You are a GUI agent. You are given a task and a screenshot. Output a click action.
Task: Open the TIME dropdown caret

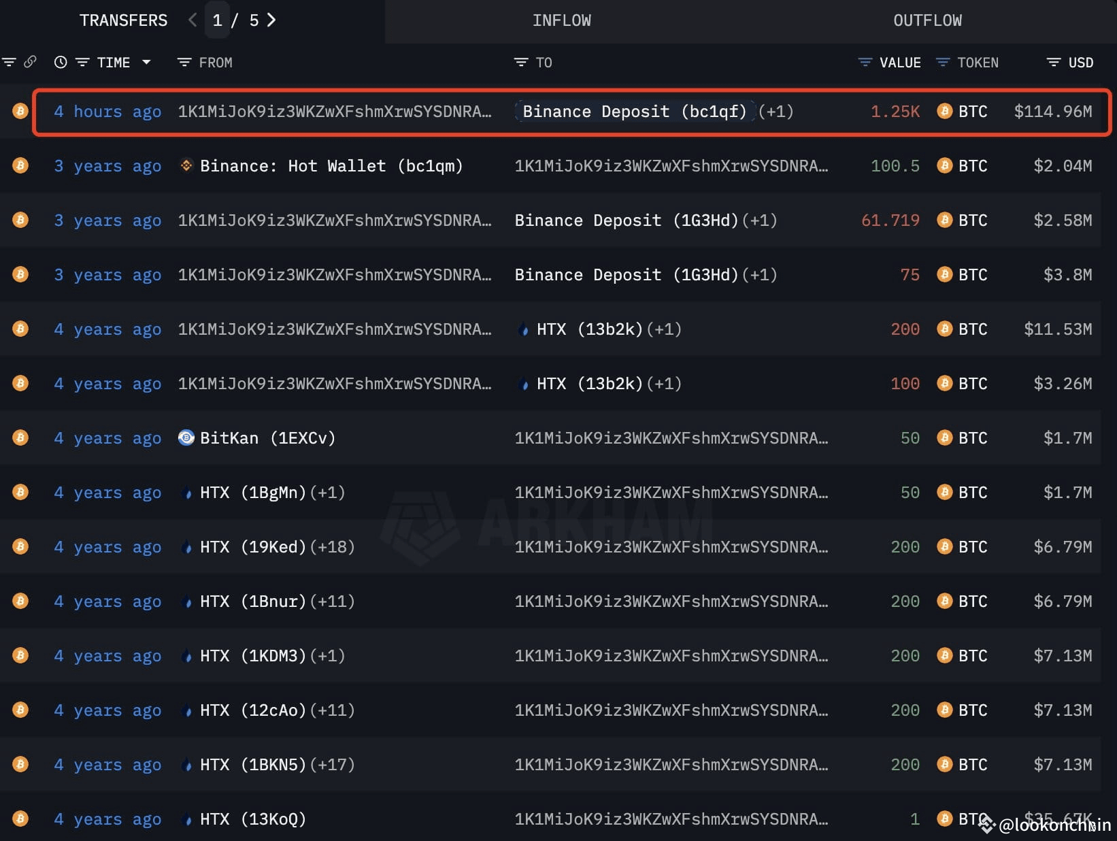146,63
